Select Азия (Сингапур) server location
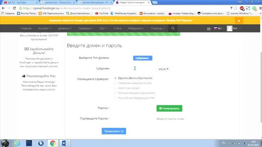The width and height of the screenshot is (262, 147). click(x=115, y=88)
